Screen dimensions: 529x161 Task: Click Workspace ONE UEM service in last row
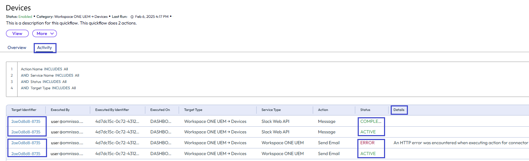coord(283,154)
